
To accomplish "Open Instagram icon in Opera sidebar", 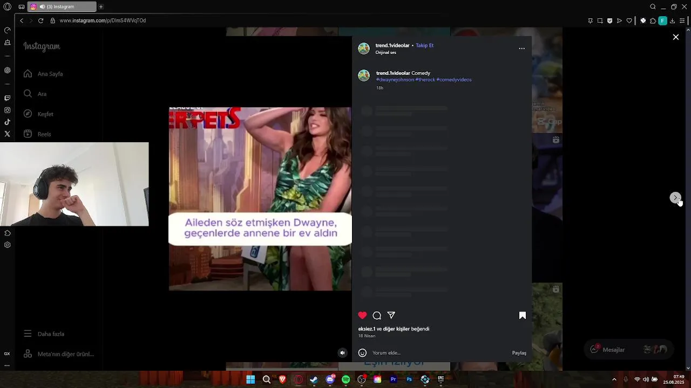I will tap(7, 110).
